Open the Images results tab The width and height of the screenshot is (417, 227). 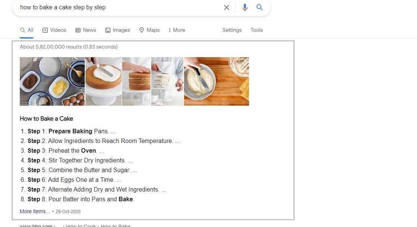tap(117, 30)
